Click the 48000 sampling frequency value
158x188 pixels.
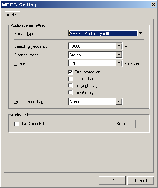(92, 46)
